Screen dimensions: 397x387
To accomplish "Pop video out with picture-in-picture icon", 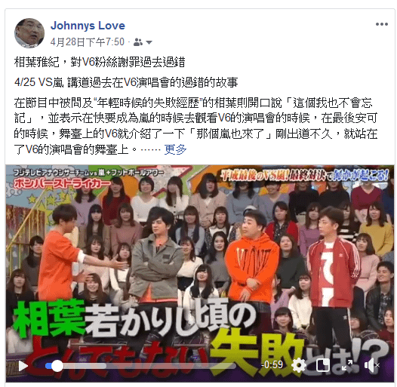I will [323, 365].
